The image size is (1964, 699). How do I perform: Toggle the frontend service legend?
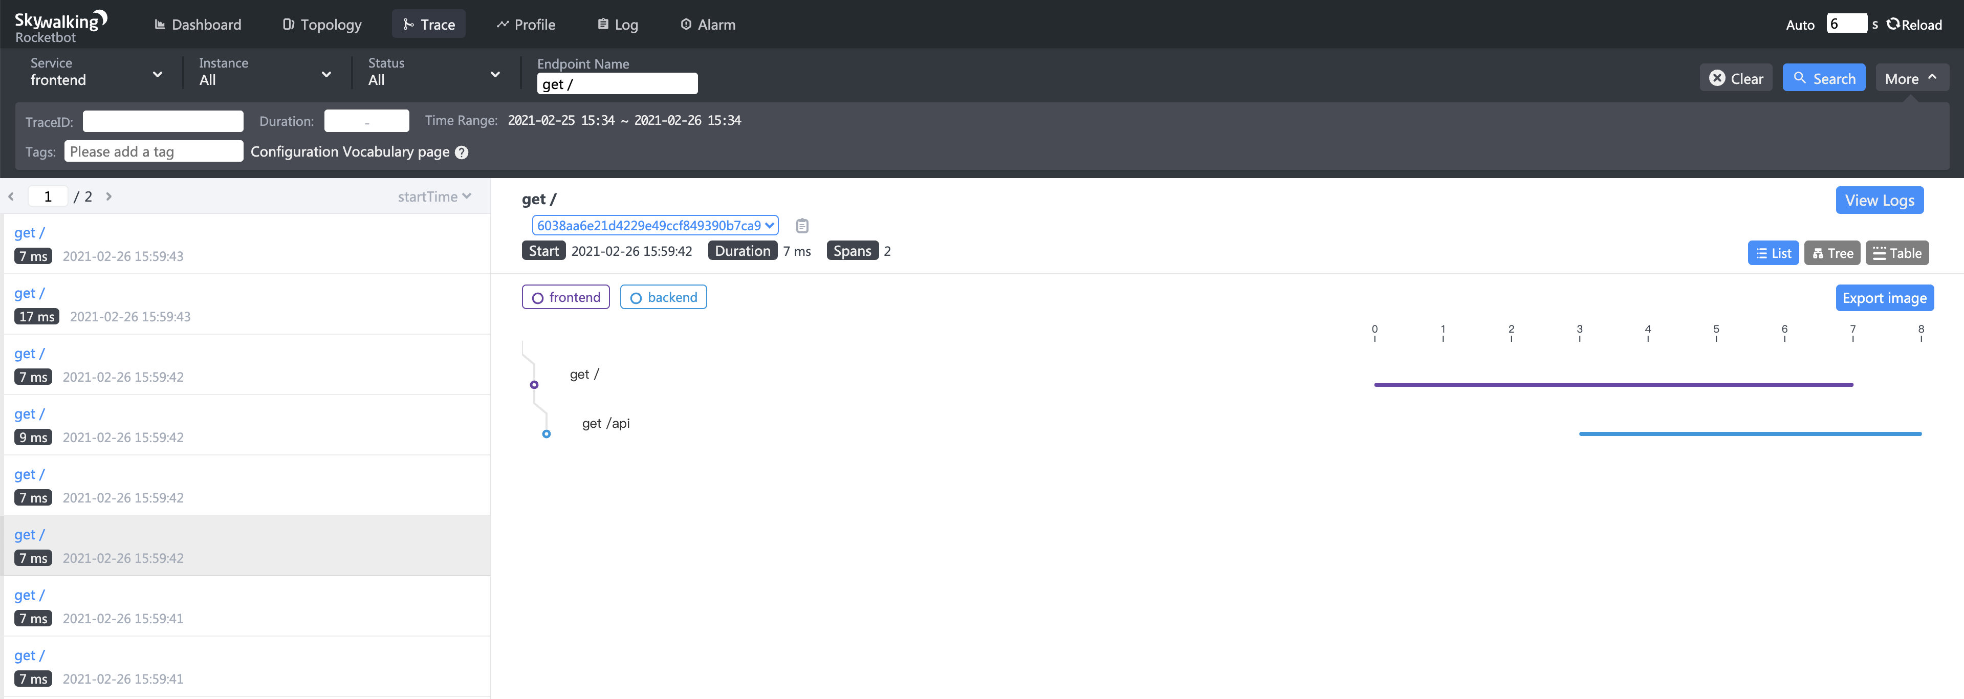(x=565, y=297)
